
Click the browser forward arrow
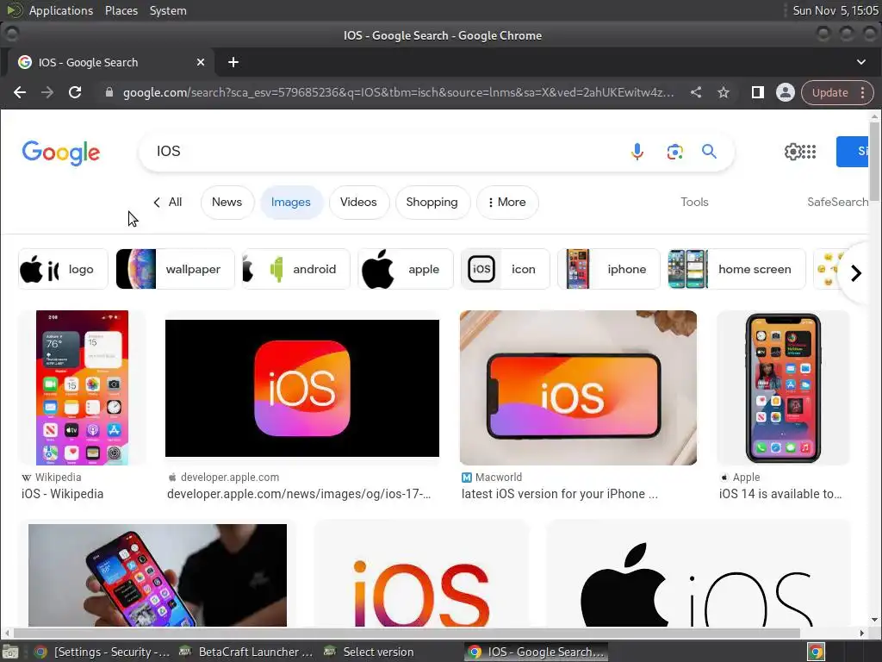47,92
